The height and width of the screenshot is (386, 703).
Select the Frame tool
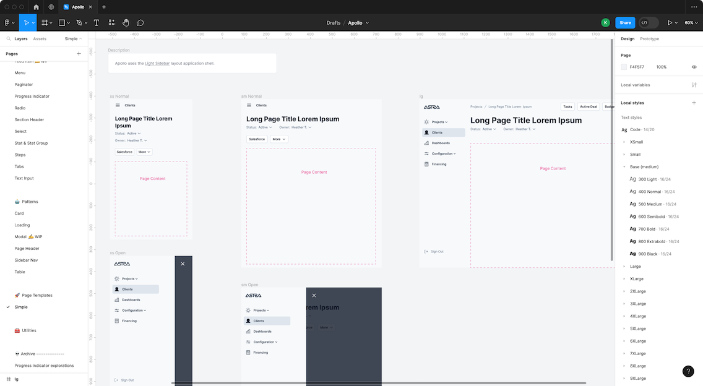pos(45,23)
